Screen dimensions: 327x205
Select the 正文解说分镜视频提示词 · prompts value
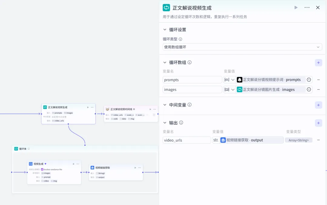pyautogui.click(x=271, y=80)
